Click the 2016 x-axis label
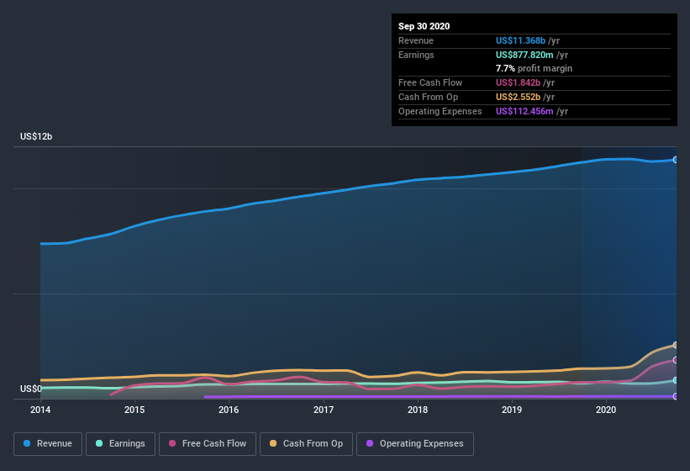The height and width of the screenshot is (471, 690). click(229, 410)
